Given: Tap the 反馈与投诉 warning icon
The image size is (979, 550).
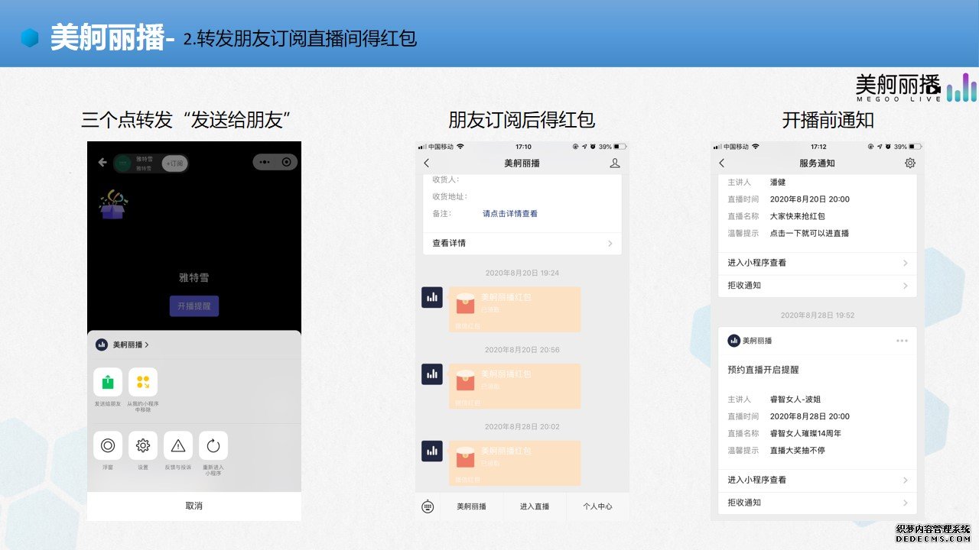Looking at the screenshot, I should [x=178, y=445].
